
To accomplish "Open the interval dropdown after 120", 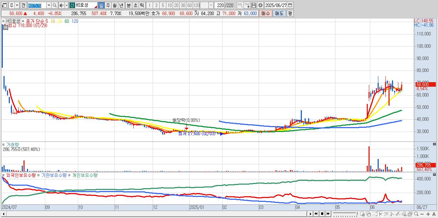I will point(211,5).
